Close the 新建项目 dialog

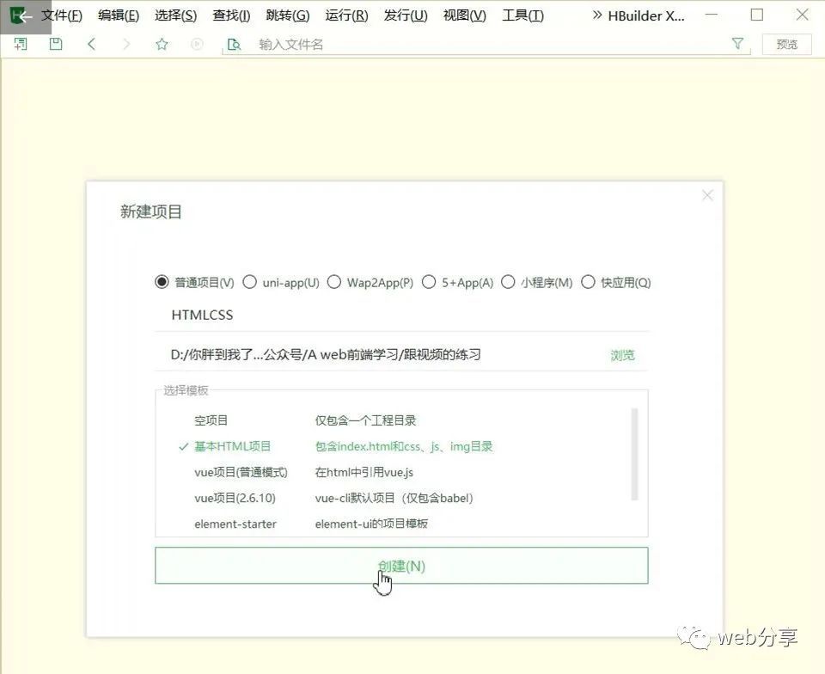[x=707, y=196]
